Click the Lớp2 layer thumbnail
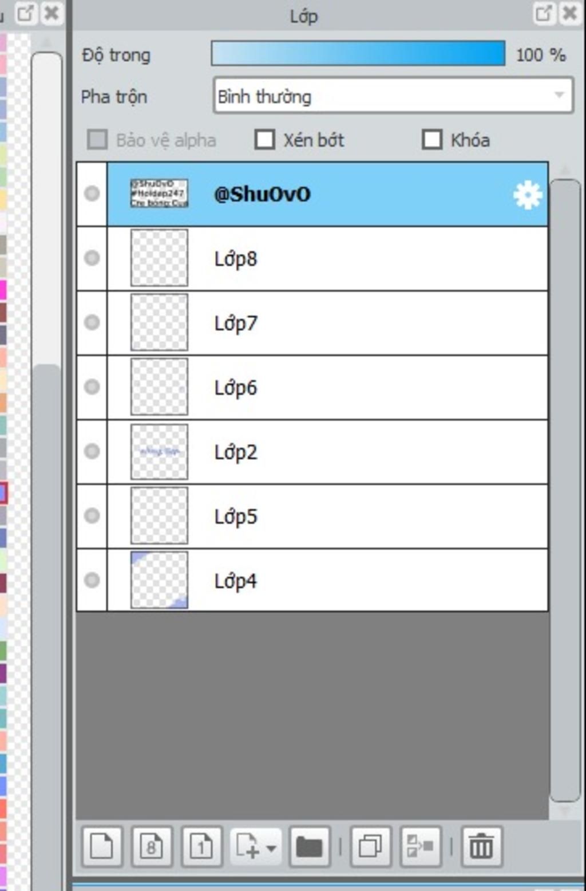Screen dimensions: 586x891 (159, 452)
